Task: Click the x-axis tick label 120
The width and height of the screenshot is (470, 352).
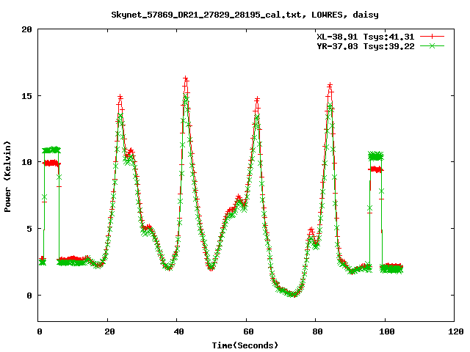Action: point(456,331)
